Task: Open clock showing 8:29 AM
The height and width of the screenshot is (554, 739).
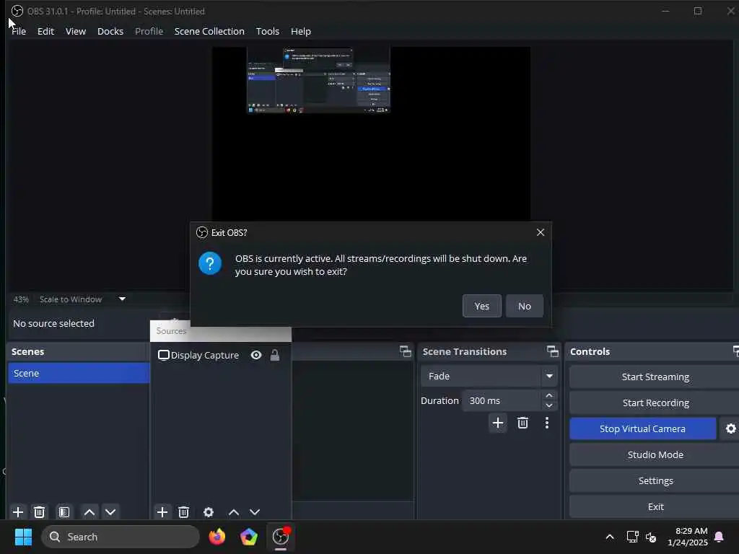Action: pyautogui.click(x=687, y=537)
